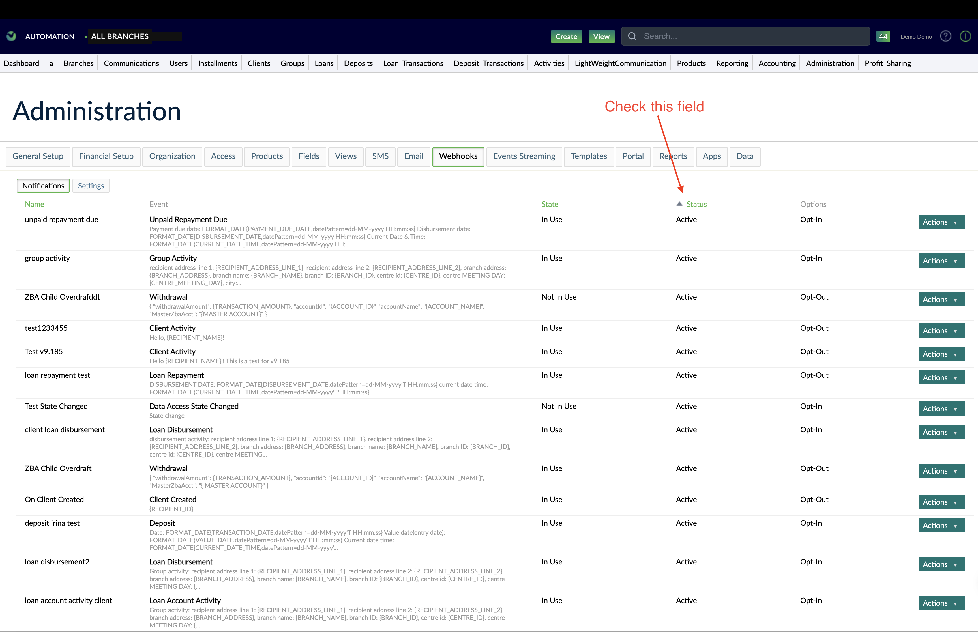Screen dimensions: 978x632
Task: Switch to the Settings tab
Action: coord(91,186)
